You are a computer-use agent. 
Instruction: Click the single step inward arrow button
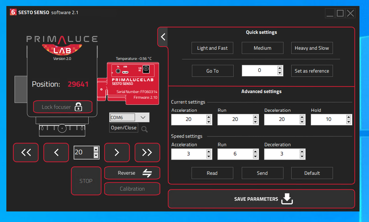click(56, 153)
